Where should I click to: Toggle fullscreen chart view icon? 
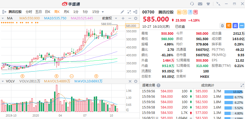(x=129, y=12)
